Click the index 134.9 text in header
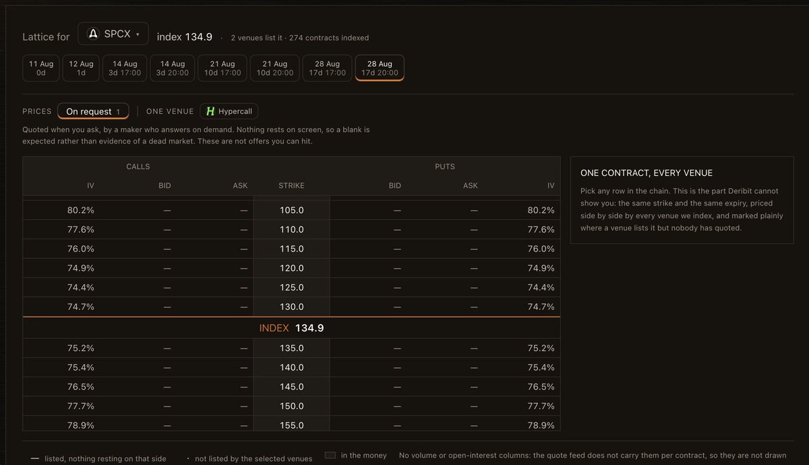This screenshot has height=465, width=809. [185, 37]
